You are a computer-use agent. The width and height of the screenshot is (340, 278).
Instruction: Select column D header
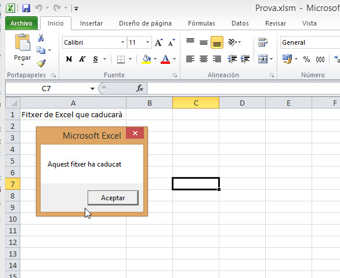(x=242, y=103)
